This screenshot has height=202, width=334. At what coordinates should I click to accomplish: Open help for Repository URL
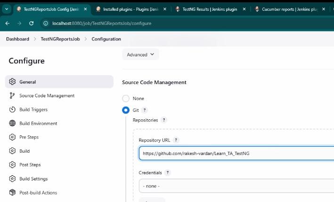pyautogui.click(x=176, y=140)
